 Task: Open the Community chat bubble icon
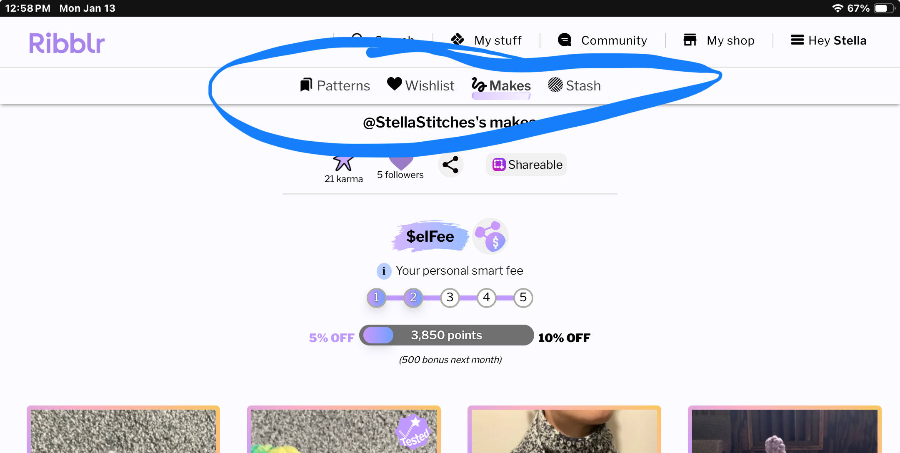tap(565, 40)
